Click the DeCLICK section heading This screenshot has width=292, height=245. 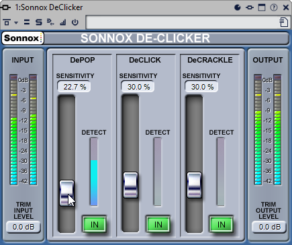tap(145, 60)
